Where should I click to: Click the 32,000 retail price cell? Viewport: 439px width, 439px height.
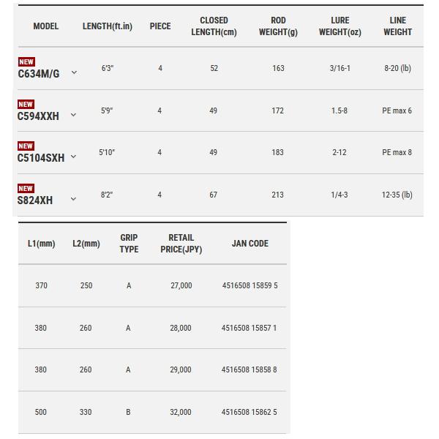[x=181, y=412]
